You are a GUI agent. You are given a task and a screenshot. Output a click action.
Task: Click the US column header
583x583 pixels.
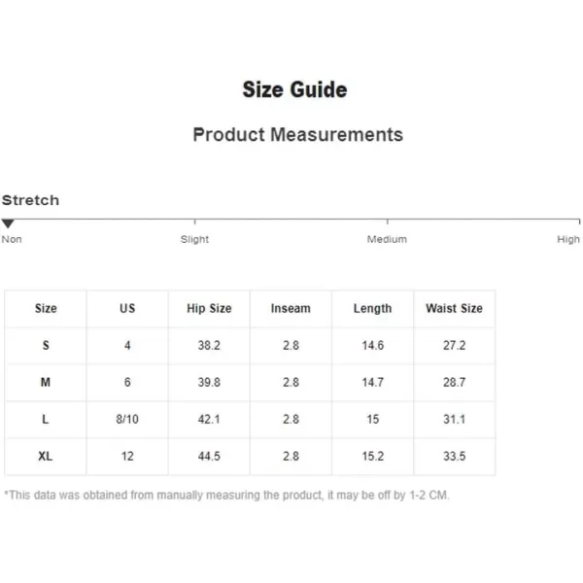[x=127, y=308]
